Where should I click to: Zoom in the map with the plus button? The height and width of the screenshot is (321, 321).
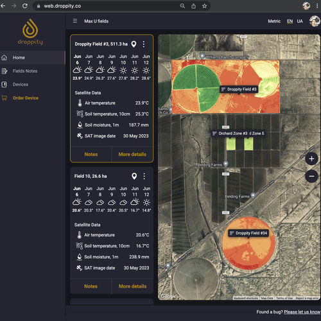[311, 159]
